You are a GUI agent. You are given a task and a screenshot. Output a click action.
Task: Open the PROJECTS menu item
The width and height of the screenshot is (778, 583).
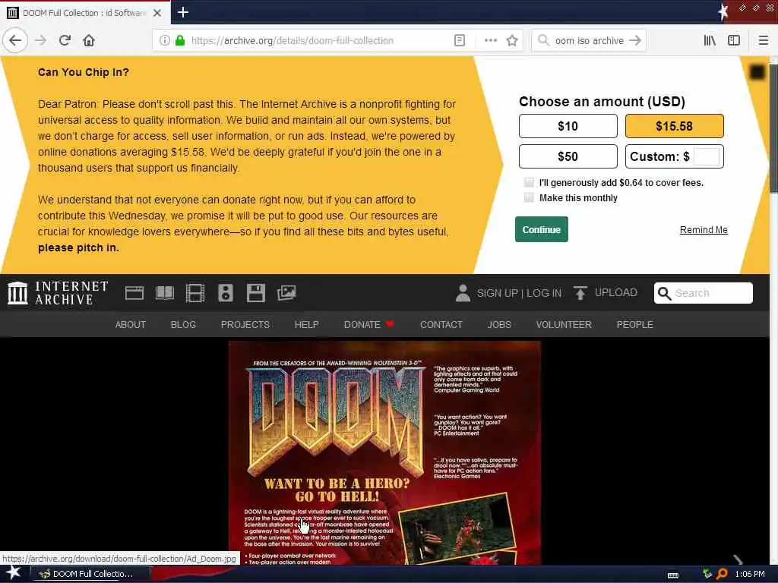click(x=245, y=325)
